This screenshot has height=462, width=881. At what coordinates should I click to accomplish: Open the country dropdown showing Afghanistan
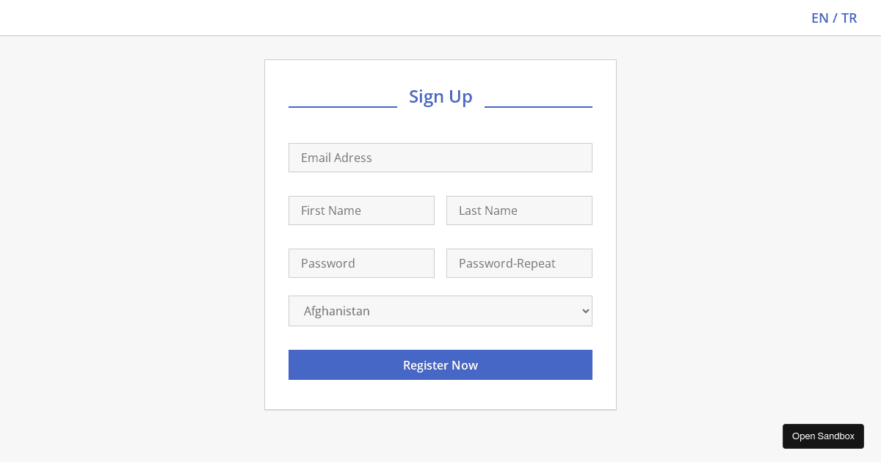(x=440, y=311)
